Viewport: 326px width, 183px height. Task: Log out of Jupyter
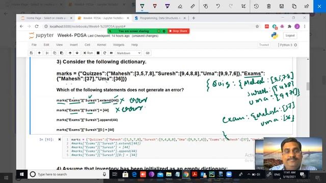[290, 36]
